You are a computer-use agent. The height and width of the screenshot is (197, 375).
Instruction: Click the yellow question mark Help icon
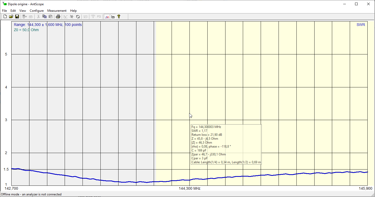(x=119, y=17)
